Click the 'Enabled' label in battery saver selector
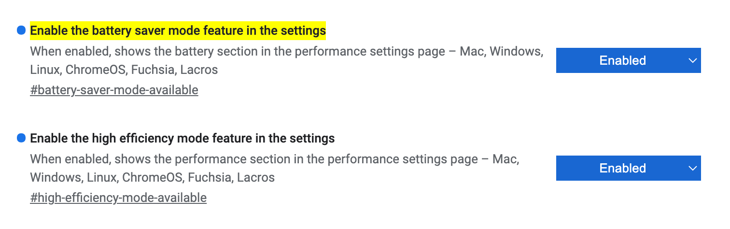 click(x=622, y=60)
